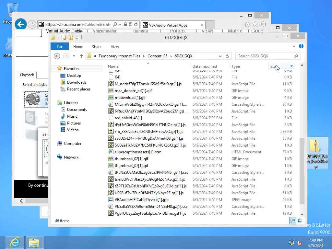This screenshot has height=249, width=332.
Task: Select Computer in the navigation pane
Action: [x=73, y=144]
